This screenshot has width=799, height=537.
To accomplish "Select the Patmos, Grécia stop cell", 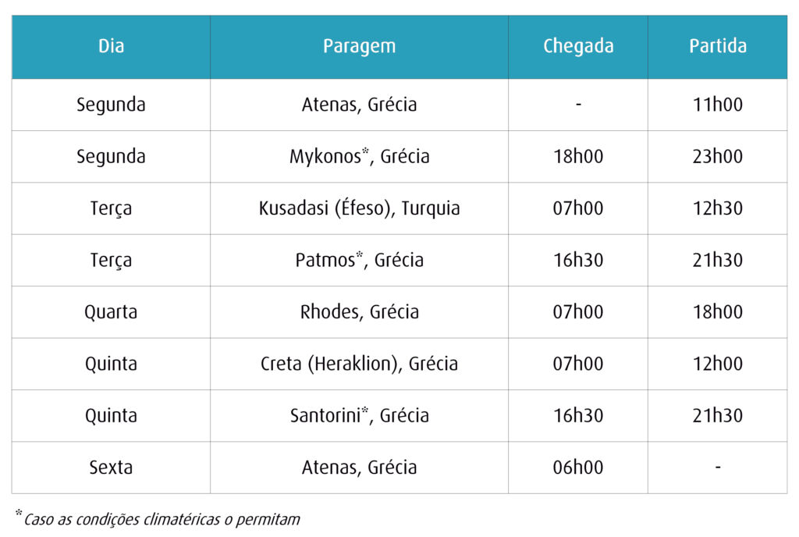I will 359,261.
